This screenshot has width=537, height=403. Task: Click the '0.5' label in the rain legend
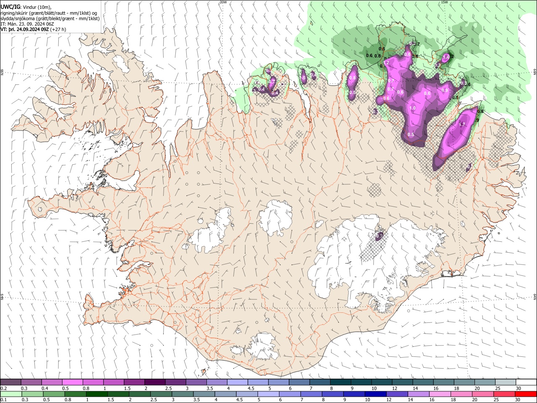pyautogui.click(x=46, y=400)
